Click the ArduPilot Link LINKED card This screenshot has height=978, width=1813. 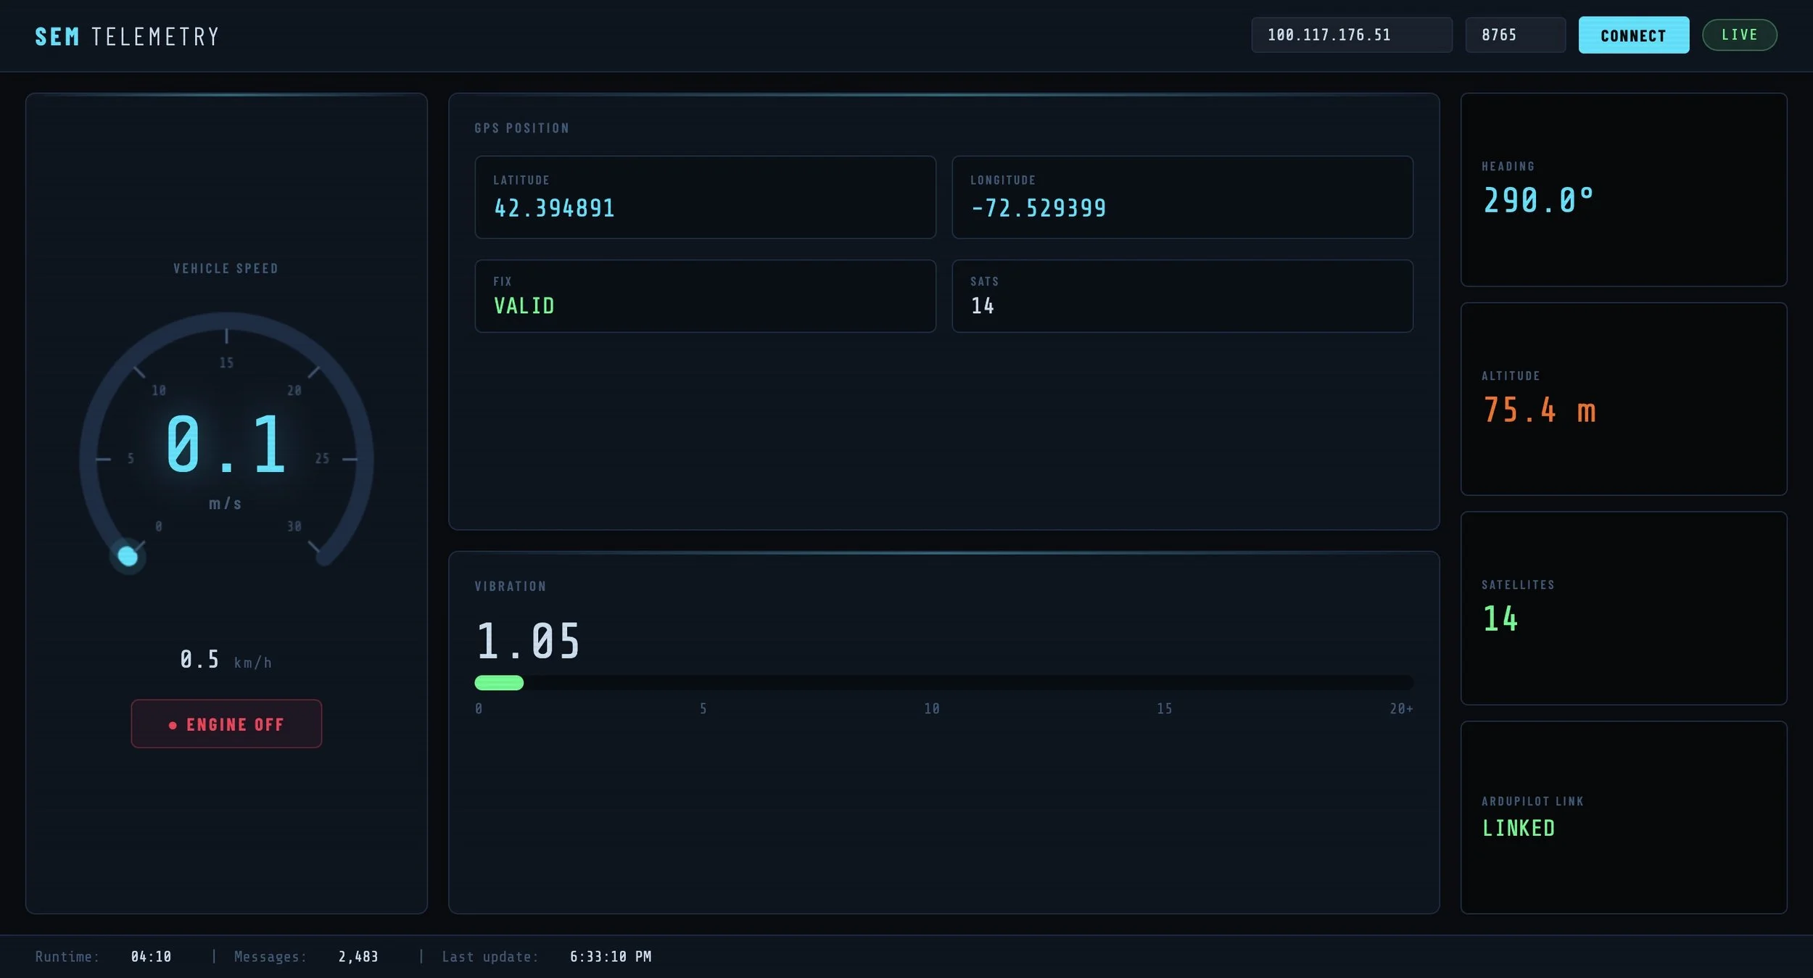(1623, 817)
